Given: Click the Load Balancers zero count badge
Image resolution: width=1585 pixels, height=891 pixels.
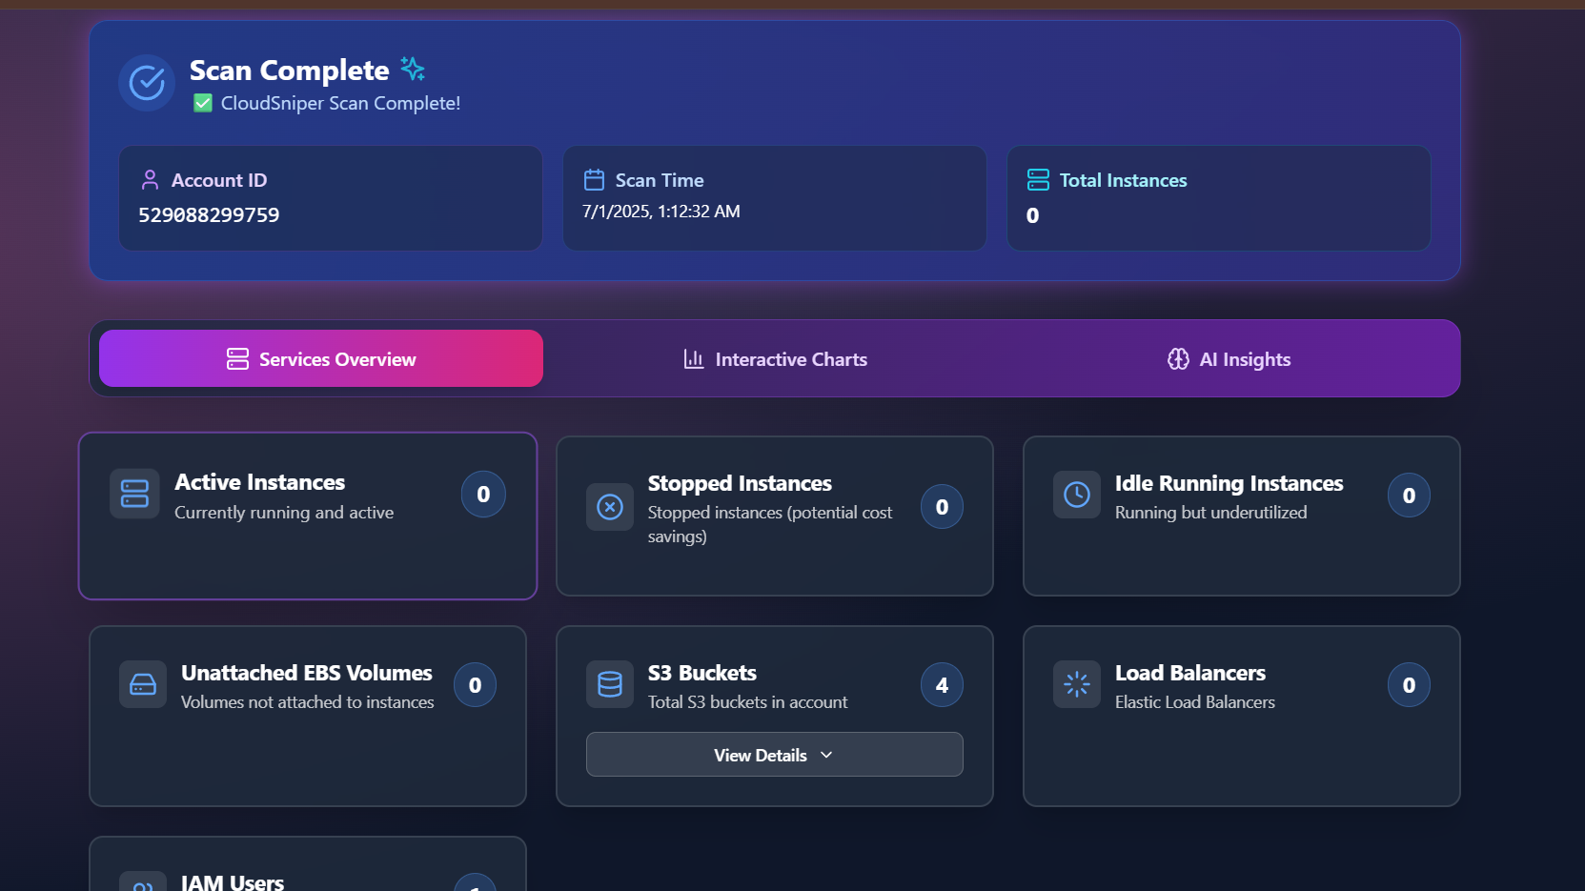Looking at the screenshot, I should (x=1409, y=683).
